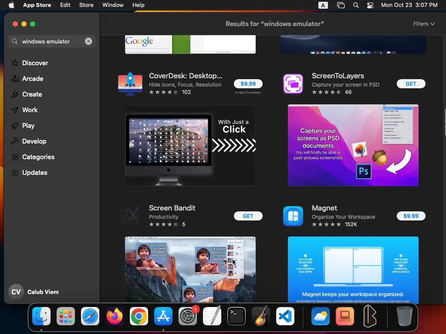Open the Apple menu
Viewport: 446px width, 334px height.
(11, 5)
